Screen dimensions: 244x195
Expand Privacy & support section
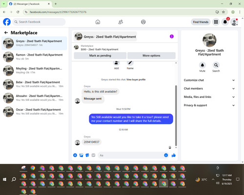(x=209, y=105)
